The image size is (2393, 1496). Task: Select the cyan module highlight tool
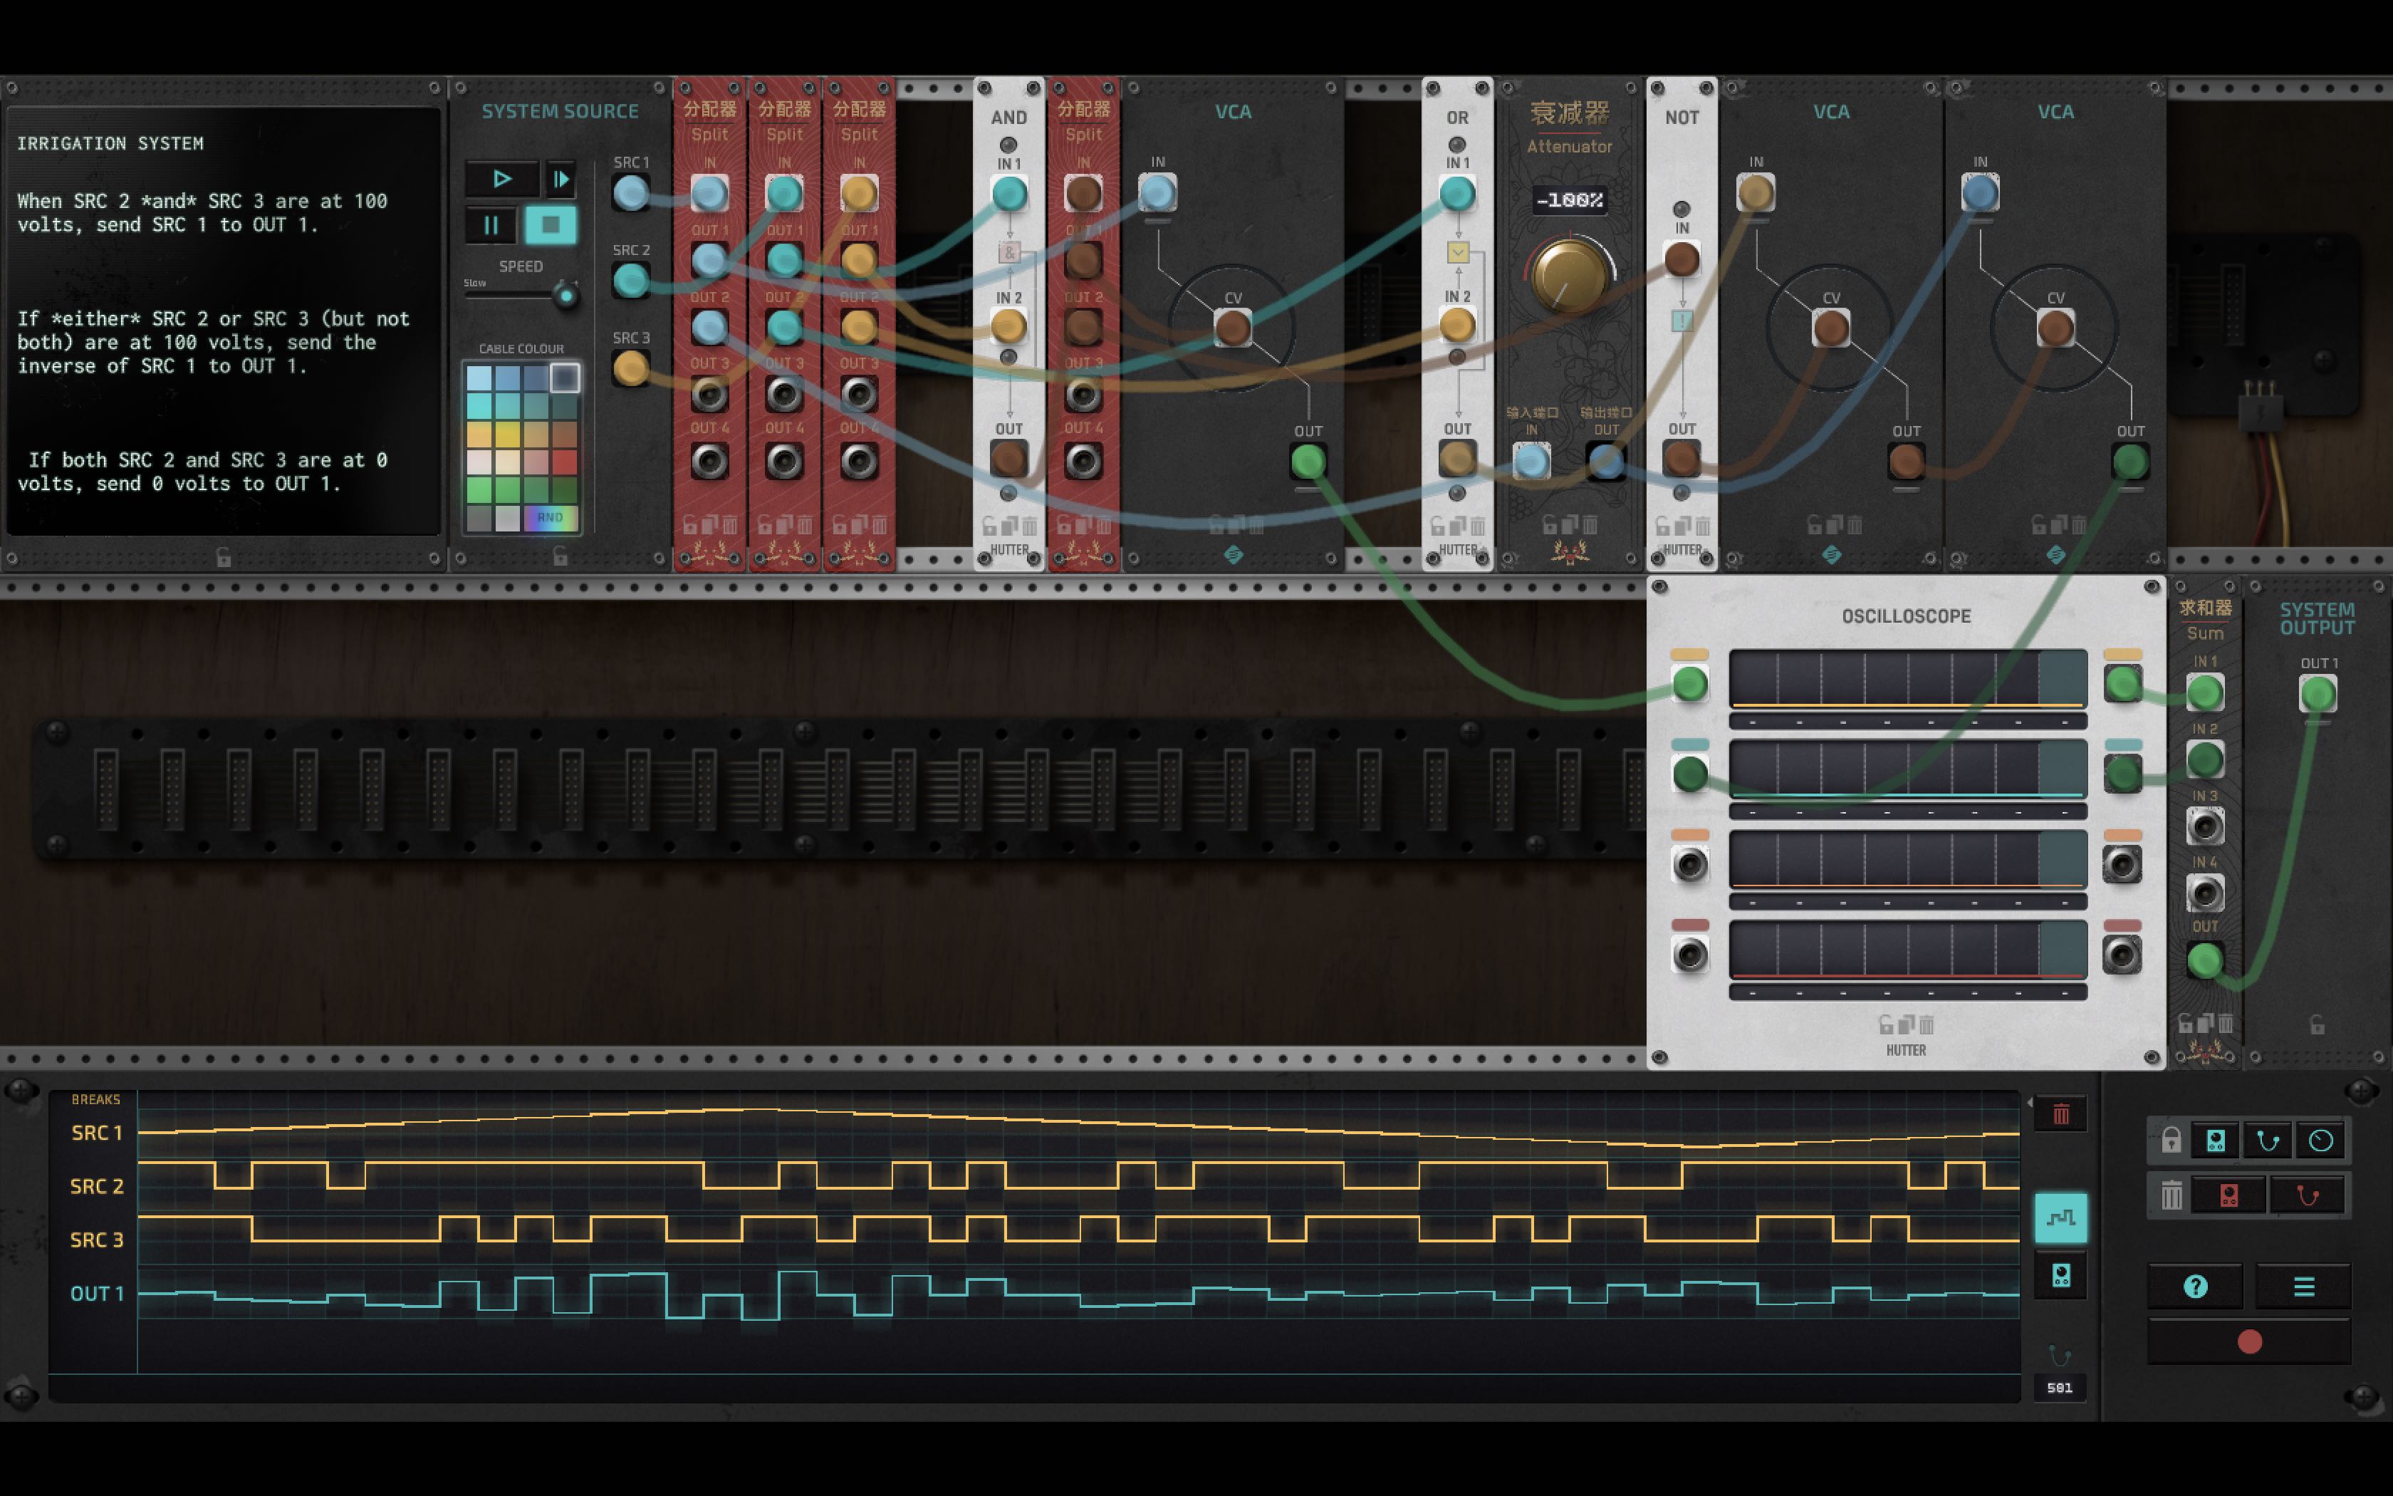click(x=2215, y=1140)
